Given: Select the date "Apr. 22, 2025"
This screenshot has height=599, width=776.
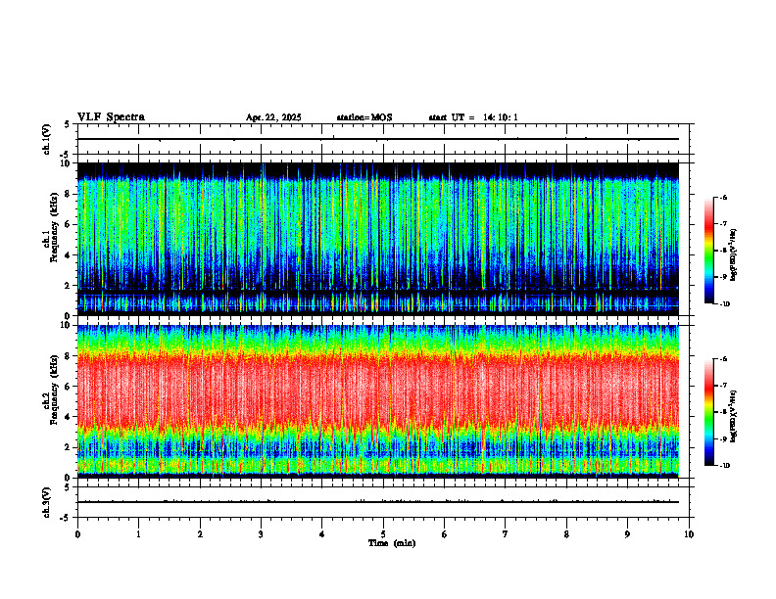Looking at the screenshot, I should [x=273, y=117].
